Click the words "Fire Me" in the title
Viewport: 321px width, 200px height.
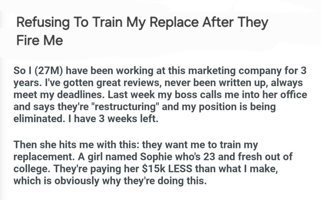click(x=39, y=41)
